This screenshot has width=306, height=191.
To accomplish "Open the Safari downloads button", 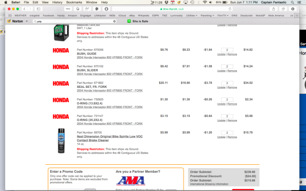I will point(293,9).
